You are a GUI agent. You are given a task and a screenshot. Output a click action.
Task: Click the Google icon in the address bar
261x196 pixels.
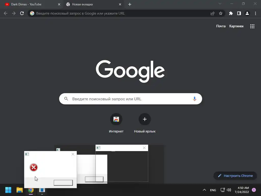pos(32,13)
